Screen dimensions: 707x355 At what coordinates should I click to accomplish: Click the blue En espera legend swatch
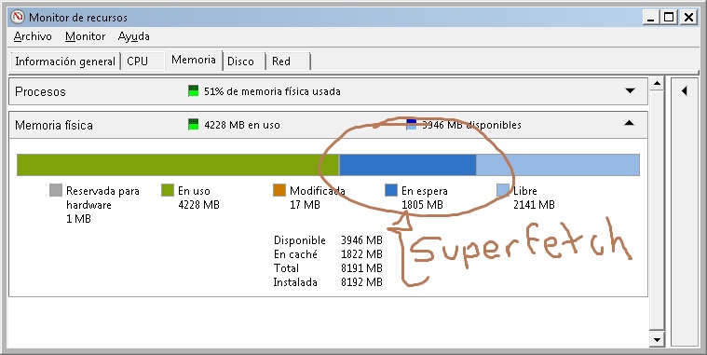(x=391, y=190)
